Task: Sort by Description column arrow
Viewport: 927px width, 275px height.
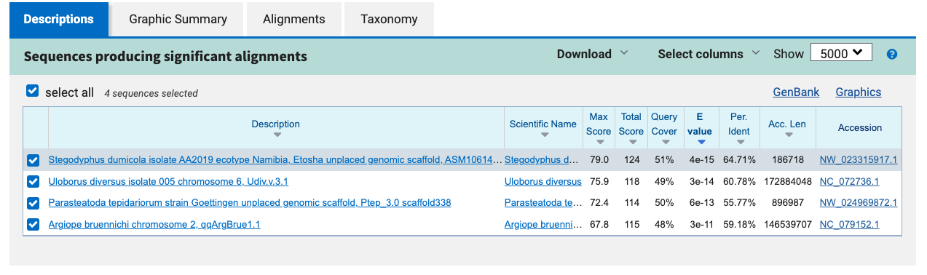Action: coord(276,135)
